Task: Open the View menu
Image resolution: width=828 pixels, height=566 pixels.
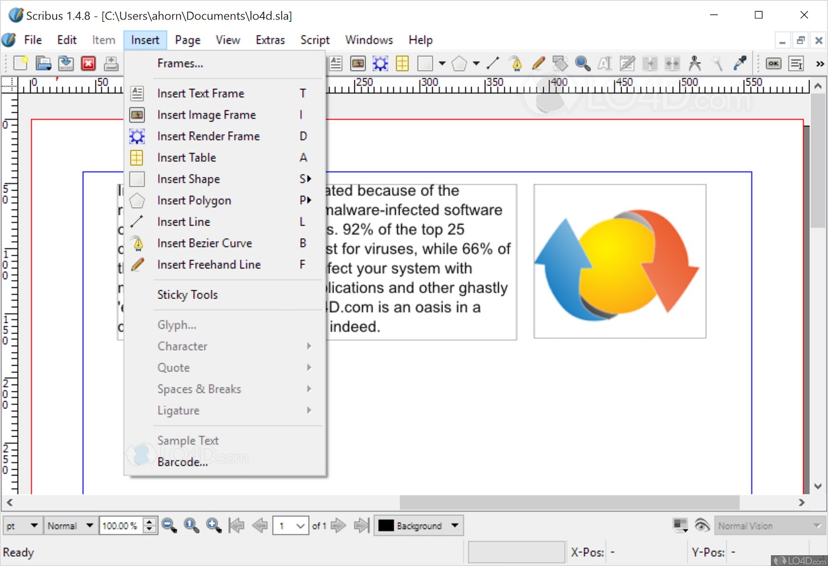Action: 228,40
